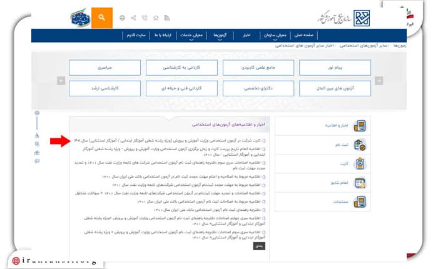Open اخبار in the navigation bar
438x269 pixels.
[247, 35]
